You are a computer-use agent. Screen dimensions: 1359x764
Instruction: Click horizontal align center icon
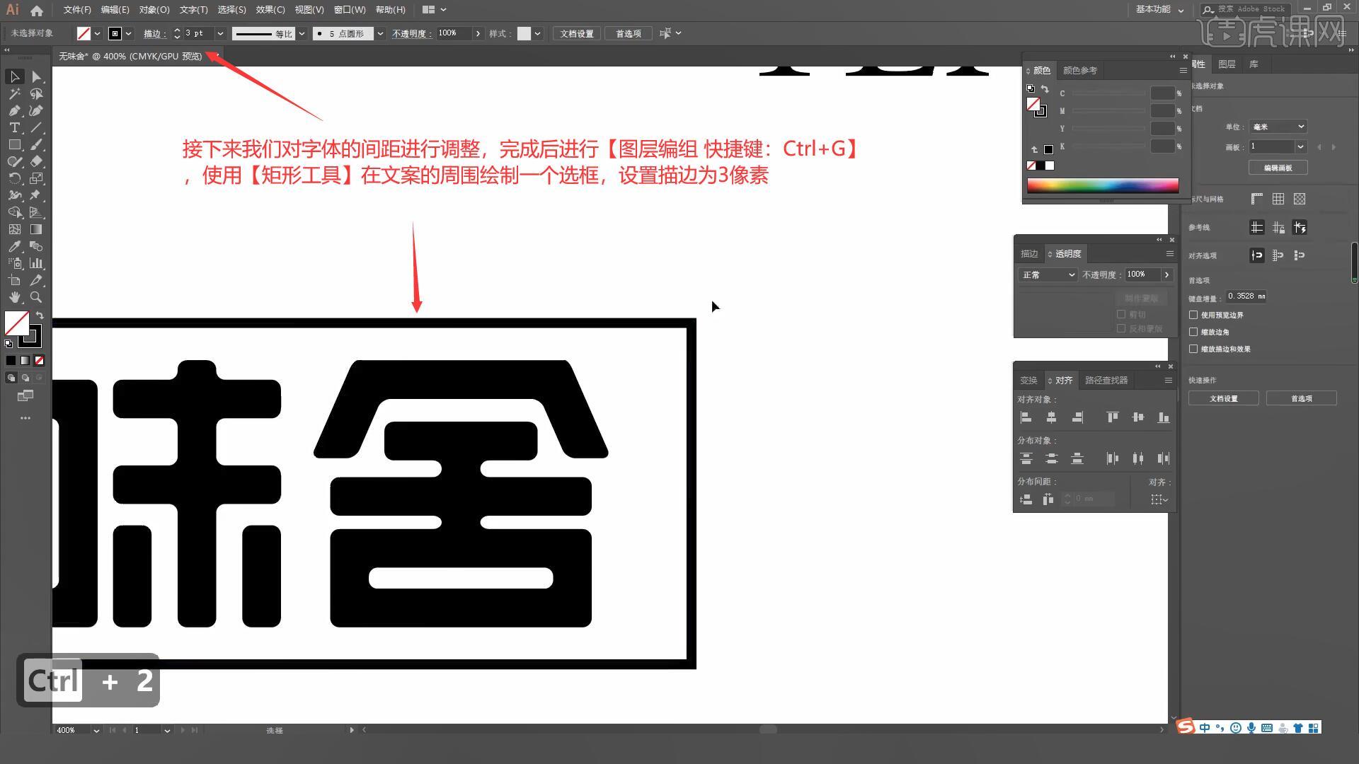point(1051,418)
